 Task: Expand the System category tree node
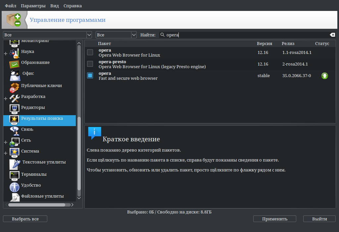pyautogui.click(x=6, y=153)
